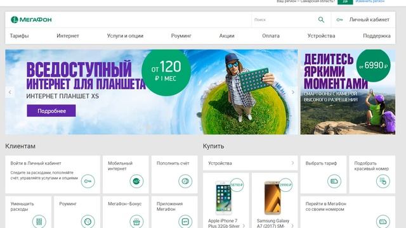Screen dimensions: 406x228
Task: Open Apple iPhone 7 Plus chevron
Action: 244,225
